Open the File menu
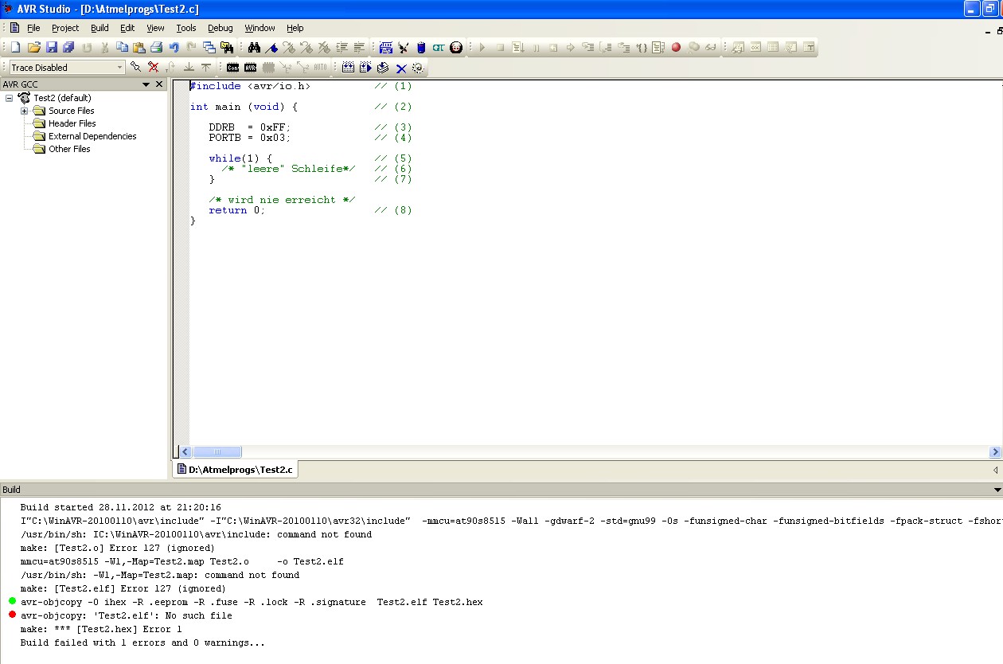This screenshot has height=664, width=1003. coord(33,28)
